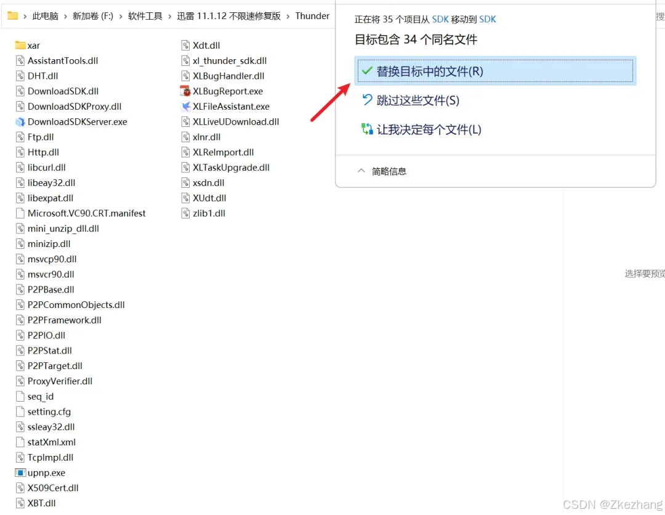Image resolution: width=665 pixels, height=515 pixels.
Task: Expand chevron after 此电脑 breadcrumb
Action: 66,16
